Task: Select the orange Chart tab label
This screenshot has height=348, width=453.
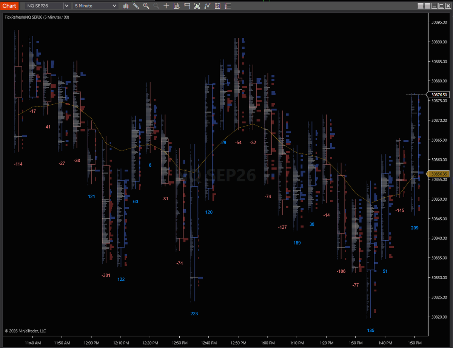Action: (x=9, y=6)
